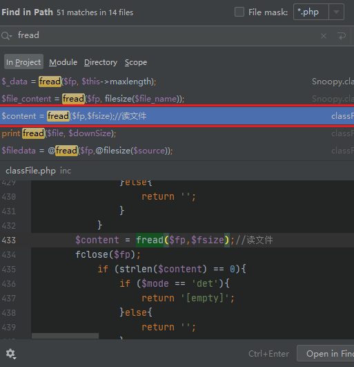Screen dimensions: 354x367
Task: Clear the fread search text
Action: [x=324, y=36]
